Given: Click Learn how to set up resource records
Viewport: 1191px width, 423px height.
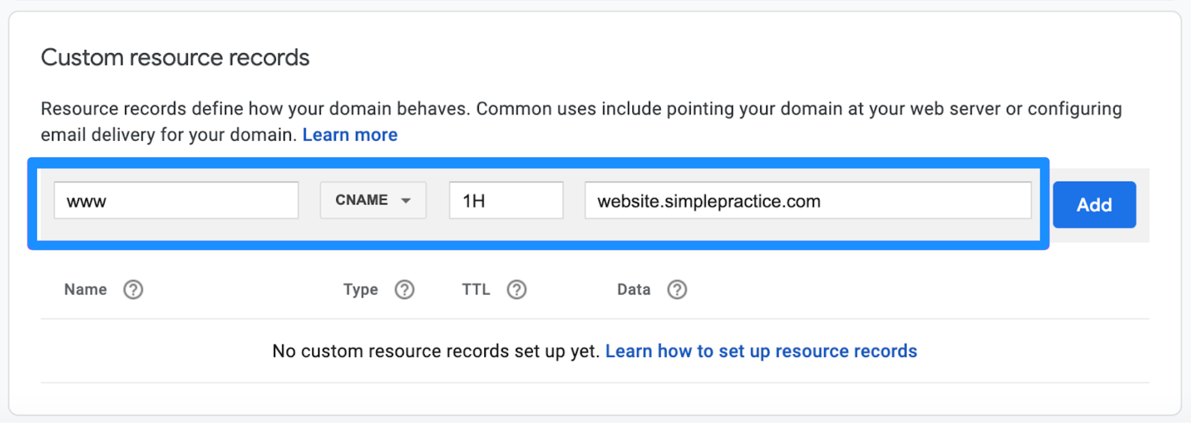Looking at the screenshot, I should pos(761,351).
